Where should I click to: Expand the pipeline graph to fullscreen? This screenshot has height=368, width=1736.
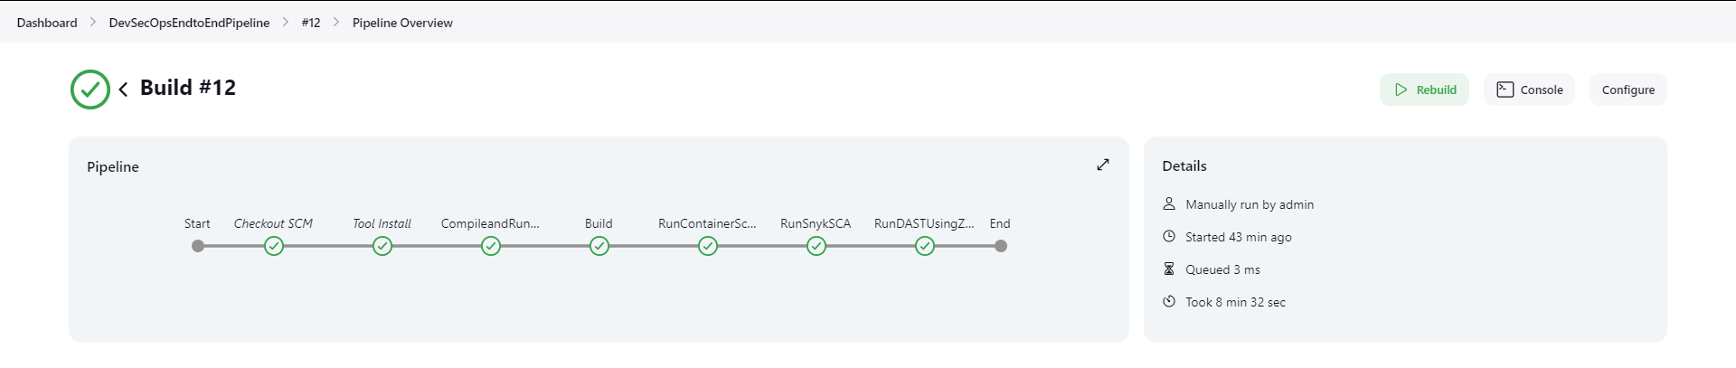point(1103,165)
